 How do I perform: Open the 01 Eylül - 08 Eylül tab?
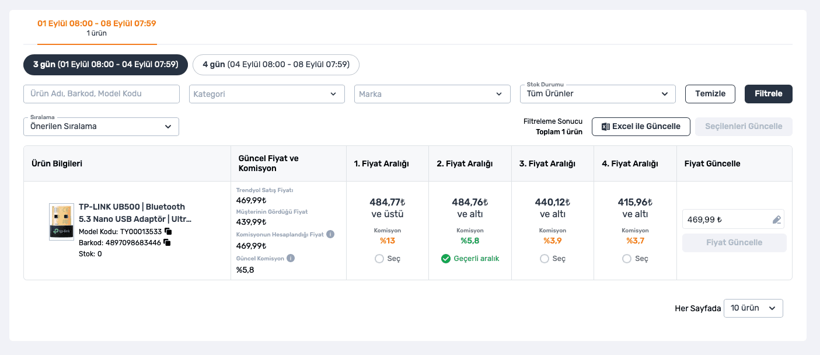(97, 27)
